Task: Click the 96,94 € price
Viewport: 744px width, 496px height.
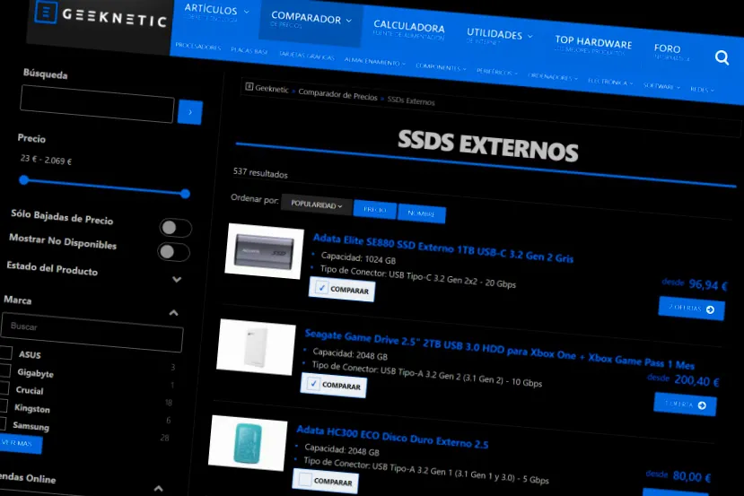Action: pos(707,284)
